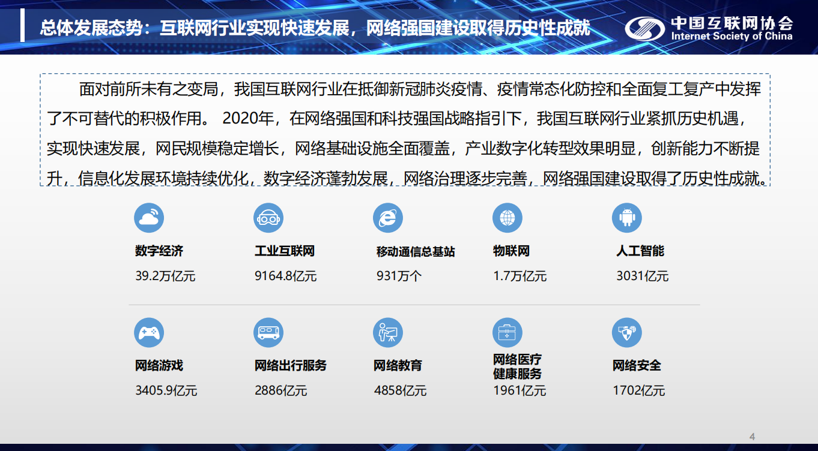Click the Android robot icon above 人工智能

626,218
